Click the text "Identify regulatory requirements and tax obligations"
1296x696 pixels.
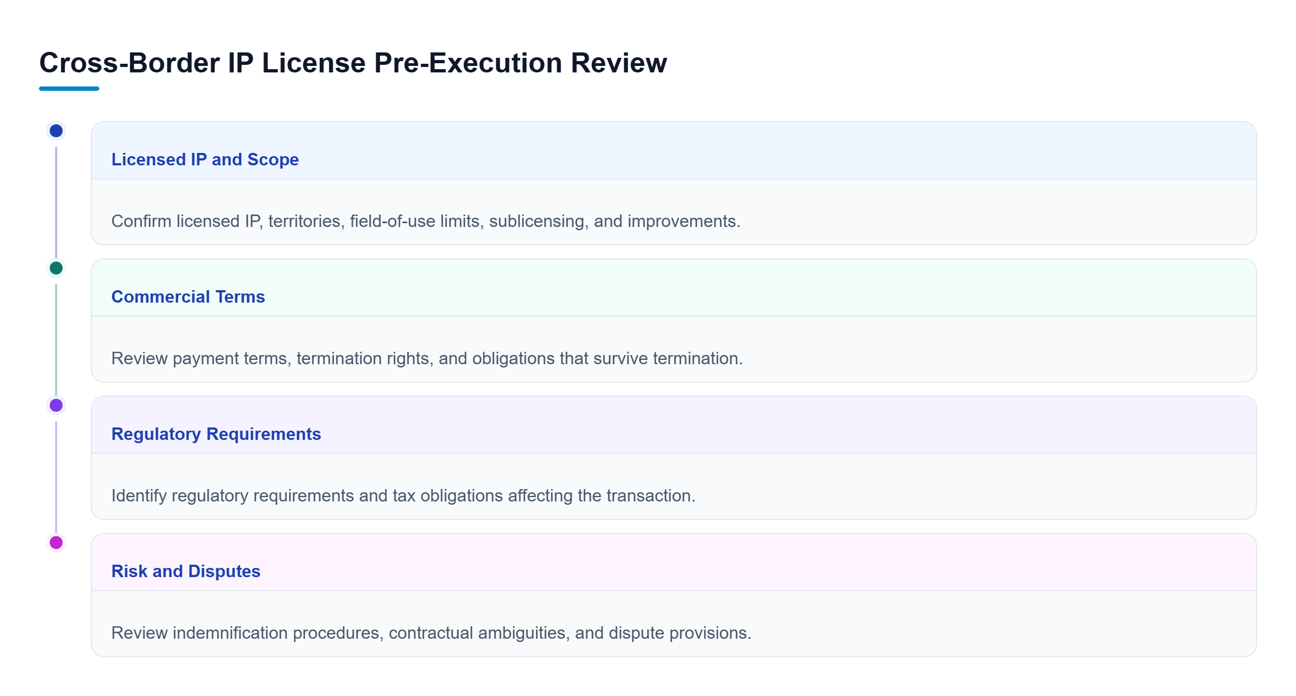tap(307, 496)
